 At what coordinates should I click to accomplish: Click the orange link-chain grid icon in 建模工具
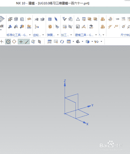95,19
